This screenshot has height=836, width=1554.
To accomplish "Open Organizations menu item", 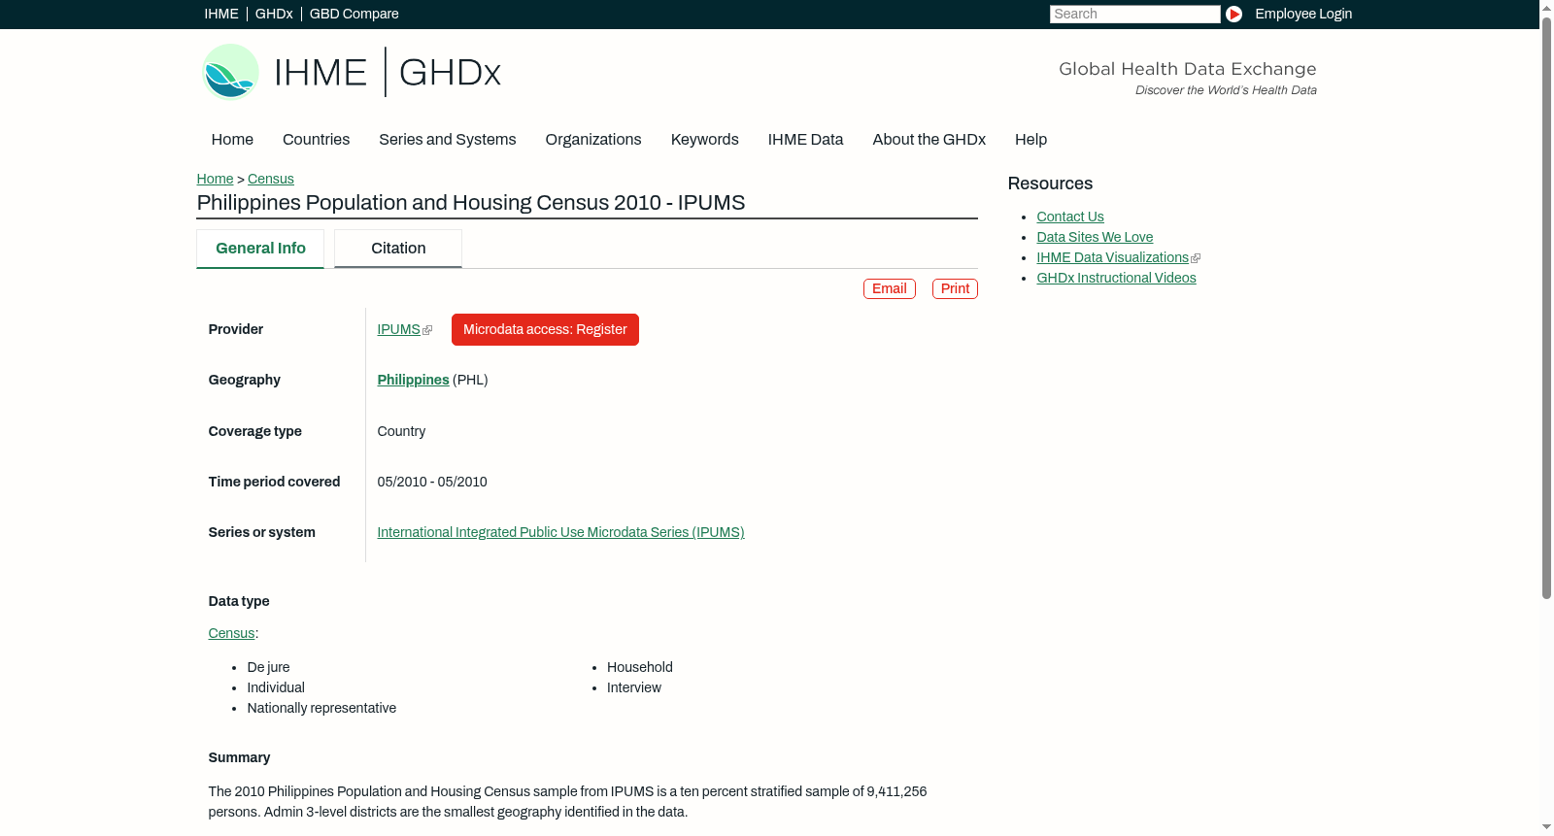I will 593,140.
